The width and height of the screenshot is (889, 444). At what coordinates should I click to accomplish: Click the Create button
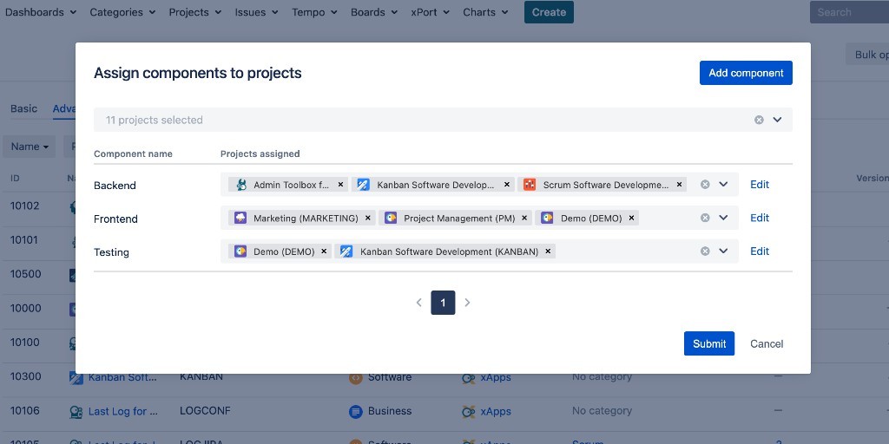[549, 12]
